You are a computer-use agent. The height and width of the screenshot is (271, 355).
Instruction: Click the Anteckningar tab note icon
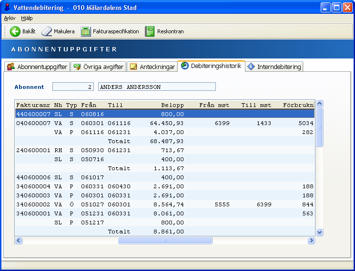133,67
